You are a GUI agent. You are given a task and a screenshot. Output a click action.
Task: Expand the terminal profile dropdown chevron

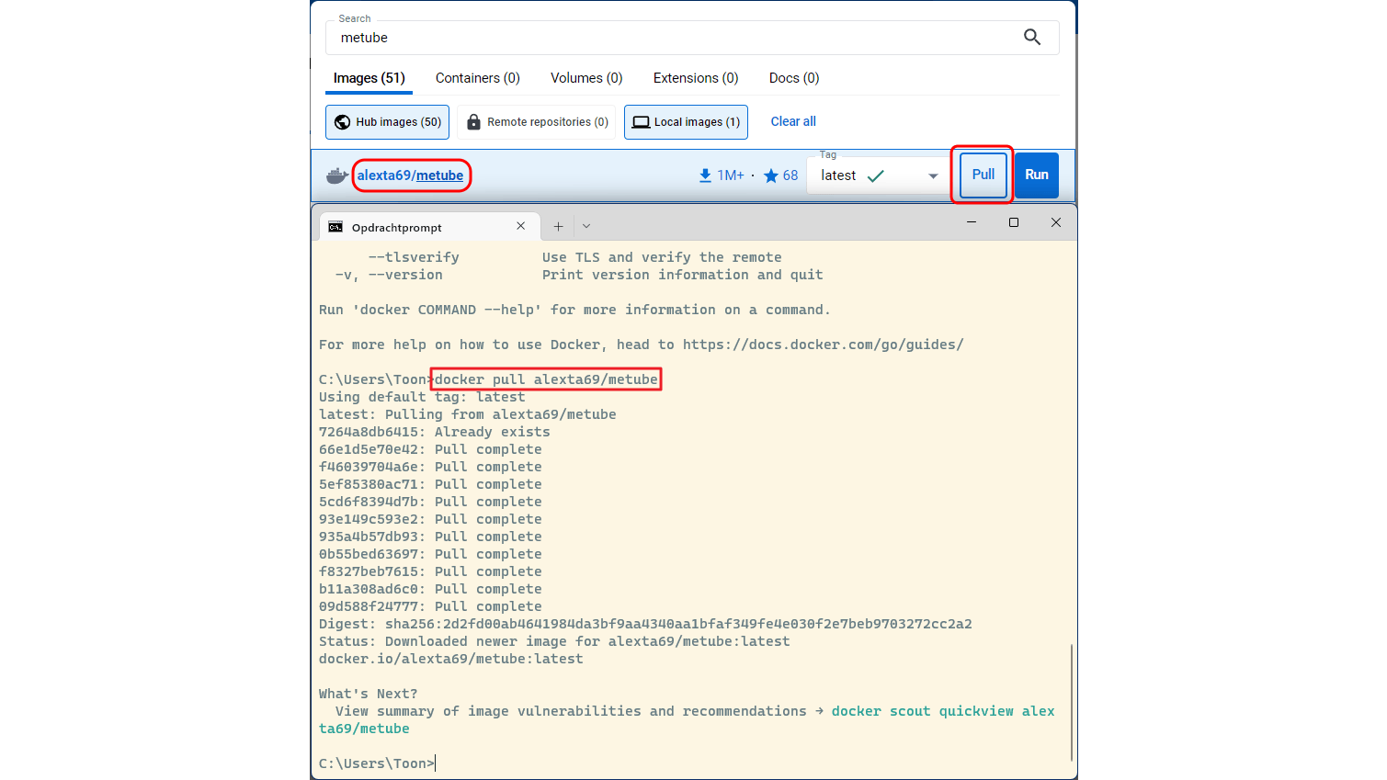(586, 226)
